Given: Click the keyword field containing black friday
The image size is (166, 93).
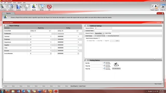Looking at the screenshot, I should click(112, 33).
